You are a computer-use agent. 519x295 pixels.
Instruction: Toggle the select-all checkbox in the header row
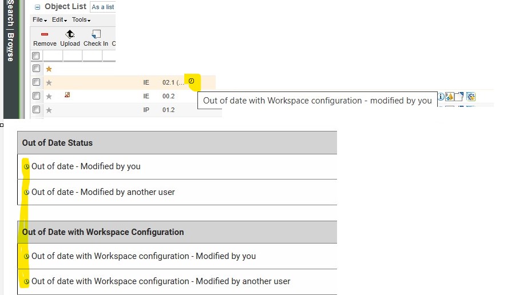tap(36, 56)
